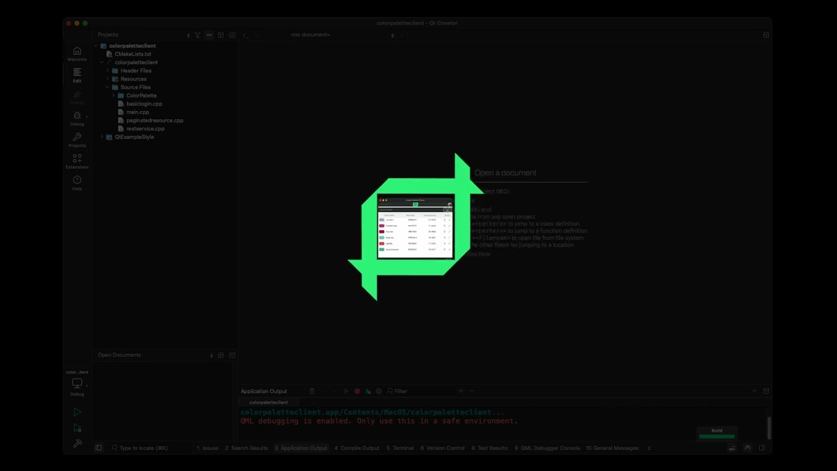This screenshot has width=837, height=471.
Task: Open the Welcome mode
Action: (x=77, y=54)
